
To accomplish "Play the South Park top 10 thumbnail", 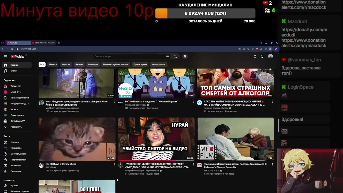I will tap(156, 83).
